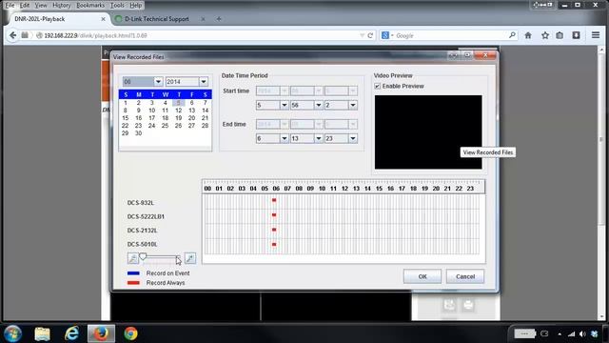Open the View menu
Viewport: 609px width, 343px height.
(41, 5)
